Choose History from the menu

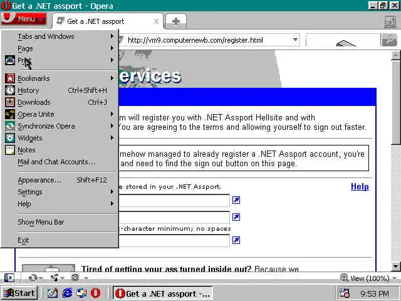(60, 90)
